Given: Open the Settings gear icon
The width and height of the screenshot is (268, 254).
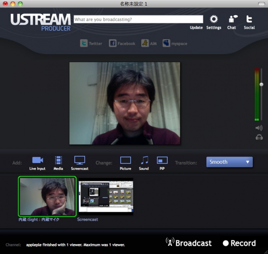Looking at the screenshot, I should pyautogui.click(x=214, y=19).
